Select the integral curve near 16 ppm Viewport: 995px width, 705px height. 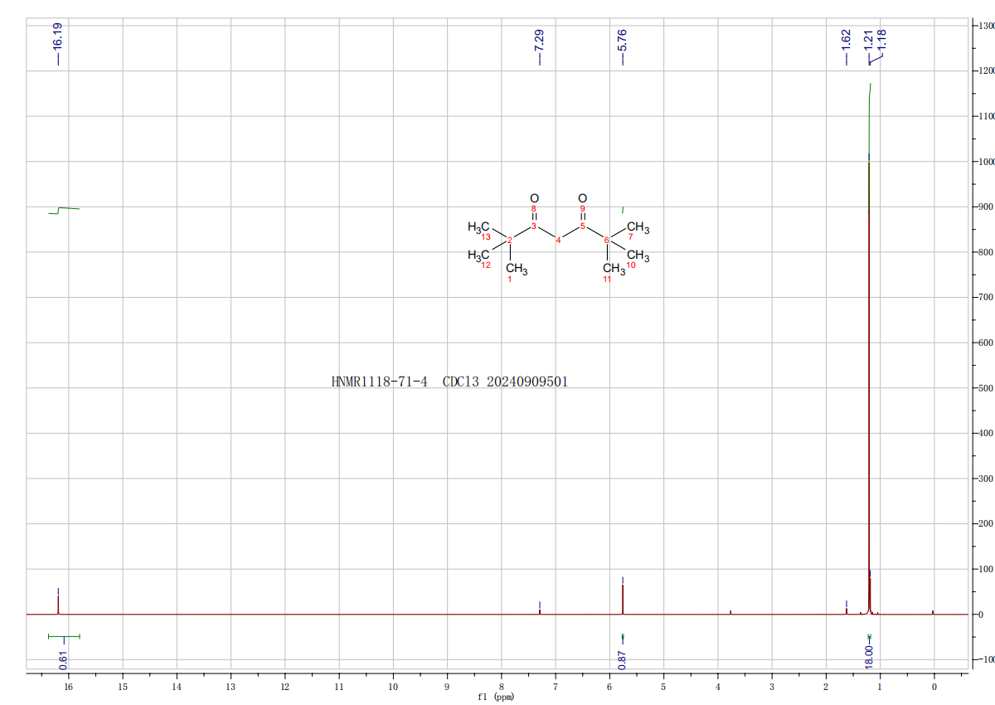(x=64, y=209)
